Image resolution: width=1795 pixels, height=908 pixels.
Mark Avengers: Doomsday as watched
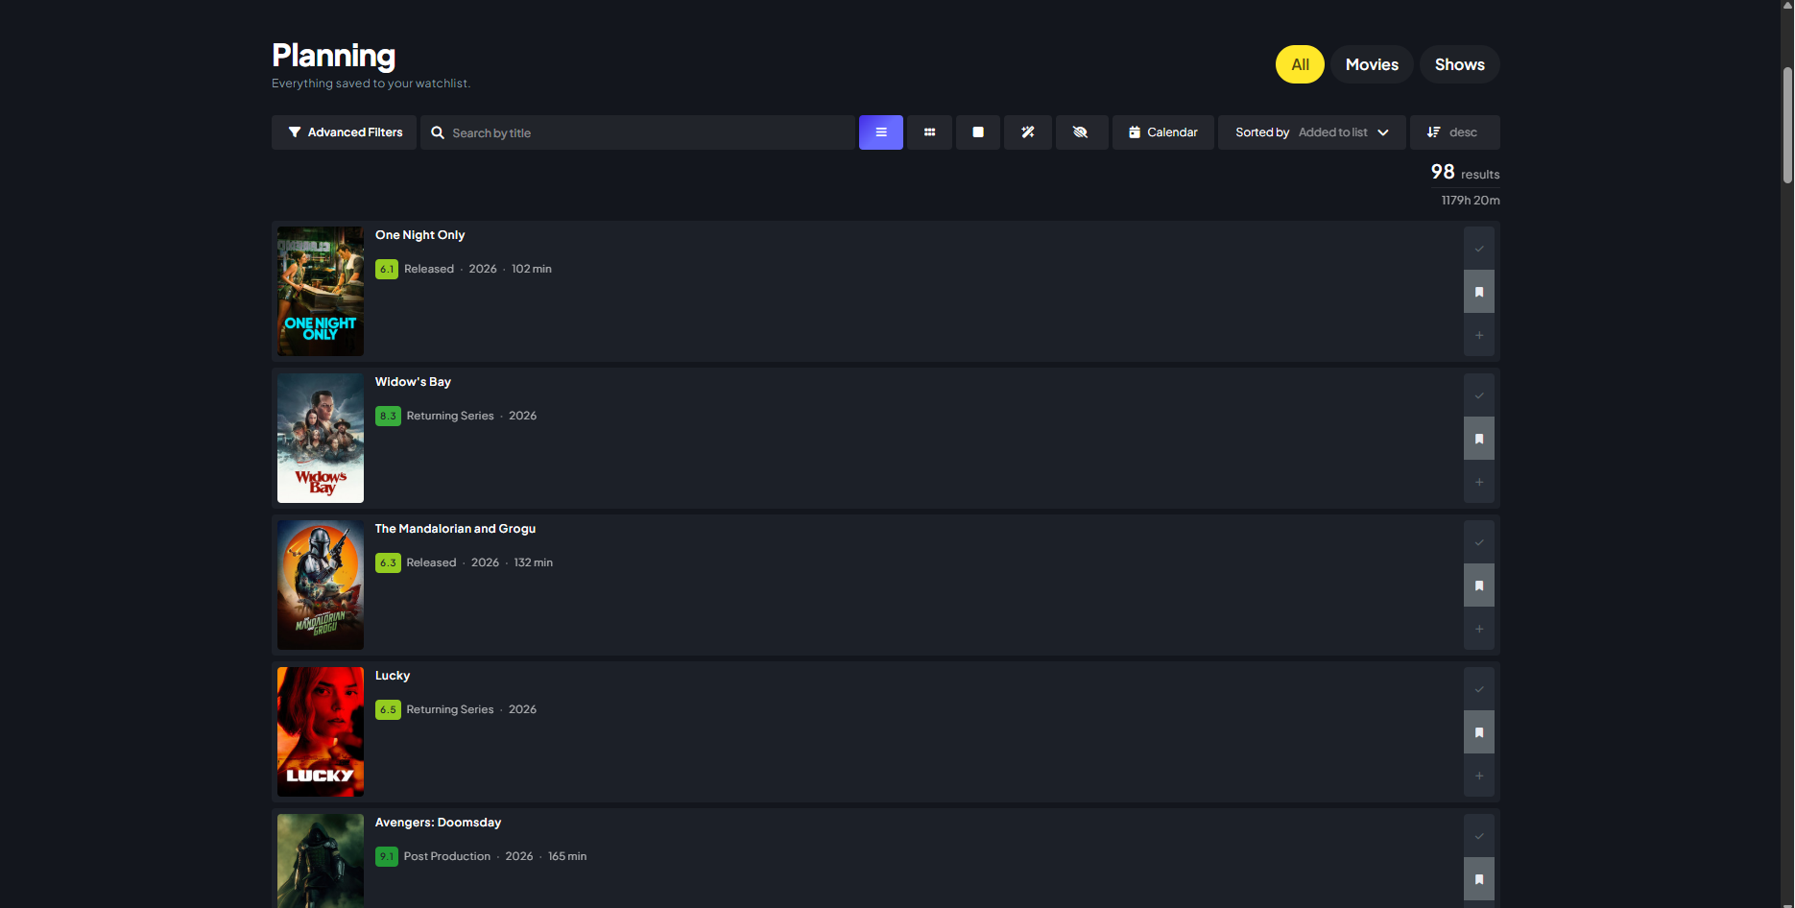(x=1479, y=836)
